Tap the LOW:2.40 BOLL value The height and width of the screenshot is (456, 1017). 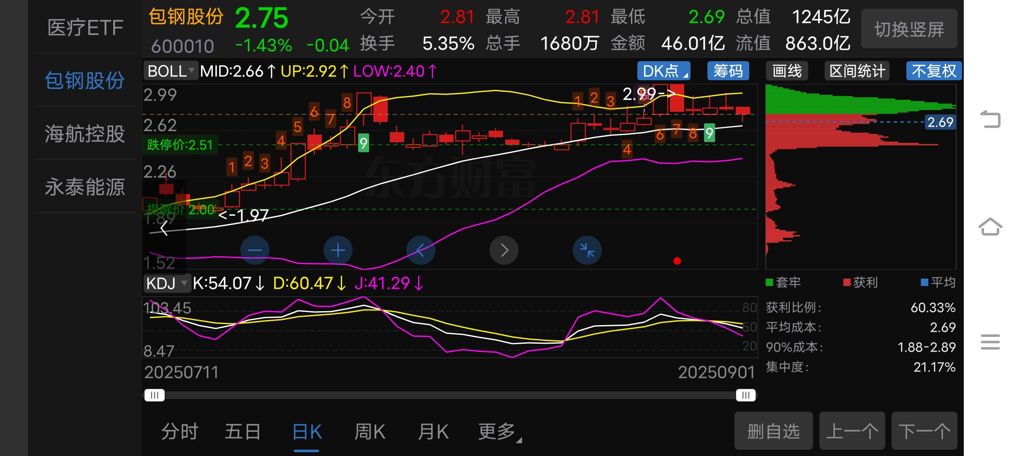coord(395,71)
